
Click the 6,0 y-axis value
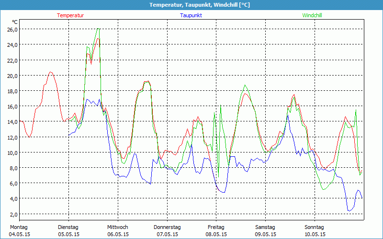point(13,184)
